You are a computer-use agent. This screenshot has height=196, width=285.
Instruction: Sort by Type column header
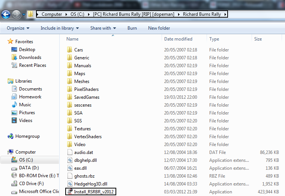[214, 39]
